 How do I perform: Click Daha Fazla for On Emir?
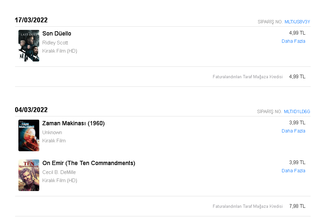(x=293, y=171)
